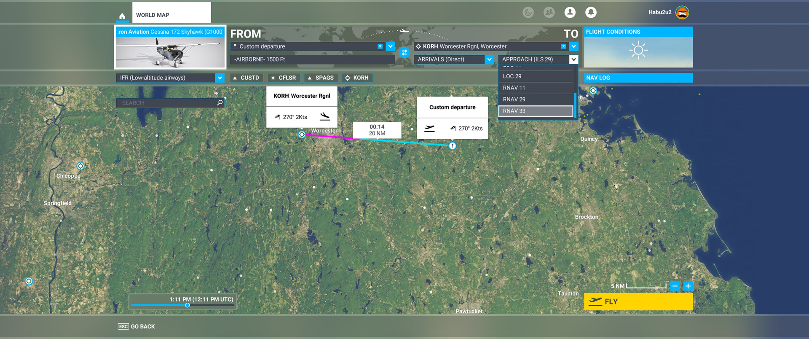Zoom out the map with minus button

click(675, 286)
